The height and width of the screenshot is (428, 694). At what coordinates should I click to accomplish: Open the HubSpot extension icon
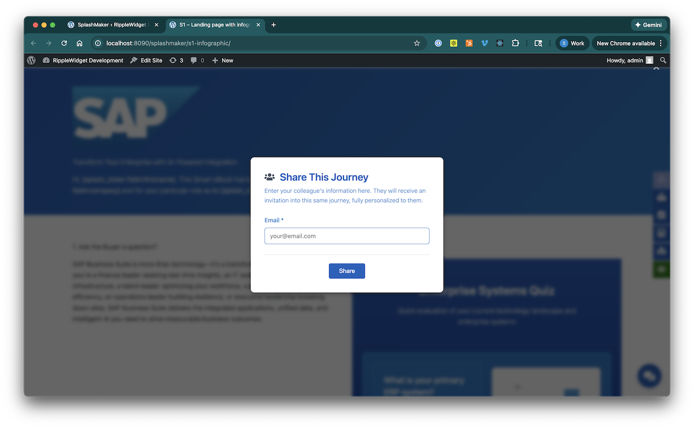pos(469,43)
